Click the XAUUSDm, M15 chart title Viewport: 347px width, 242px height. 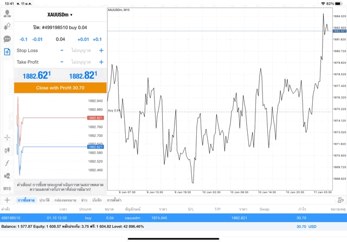tap(119, 10)
